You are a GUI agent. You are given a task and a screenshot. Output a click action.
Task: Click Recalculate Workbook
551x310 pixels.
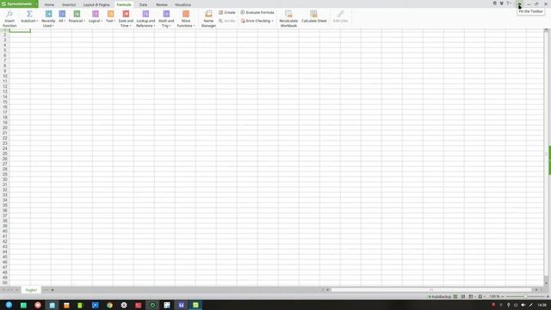[288, 19]
